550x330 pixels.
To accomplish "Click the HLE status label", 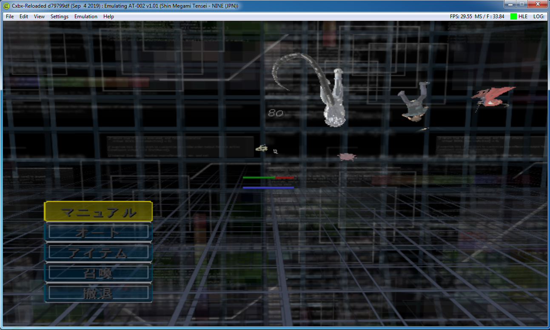I will (x=523, y=17).
